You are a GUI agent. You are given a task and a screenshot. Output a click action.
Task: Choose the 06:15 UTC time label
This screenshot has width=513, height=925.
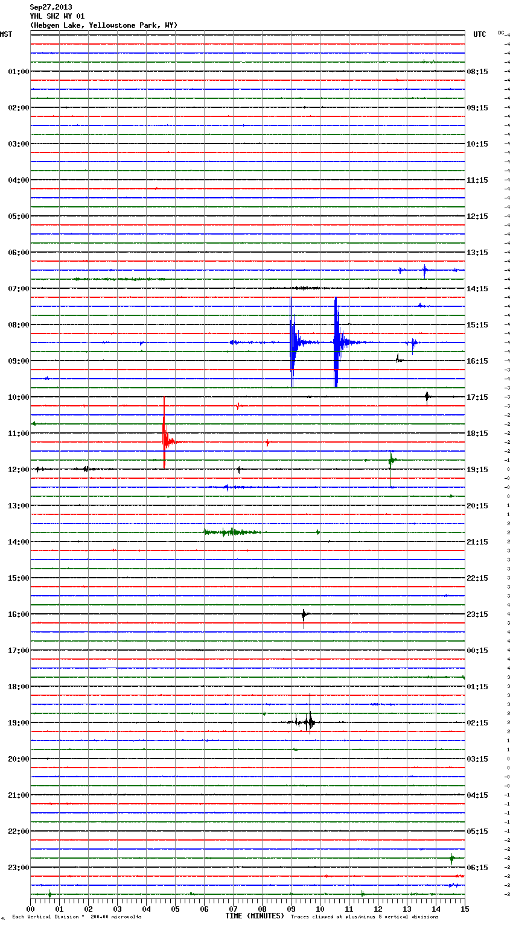click(477, 868)
